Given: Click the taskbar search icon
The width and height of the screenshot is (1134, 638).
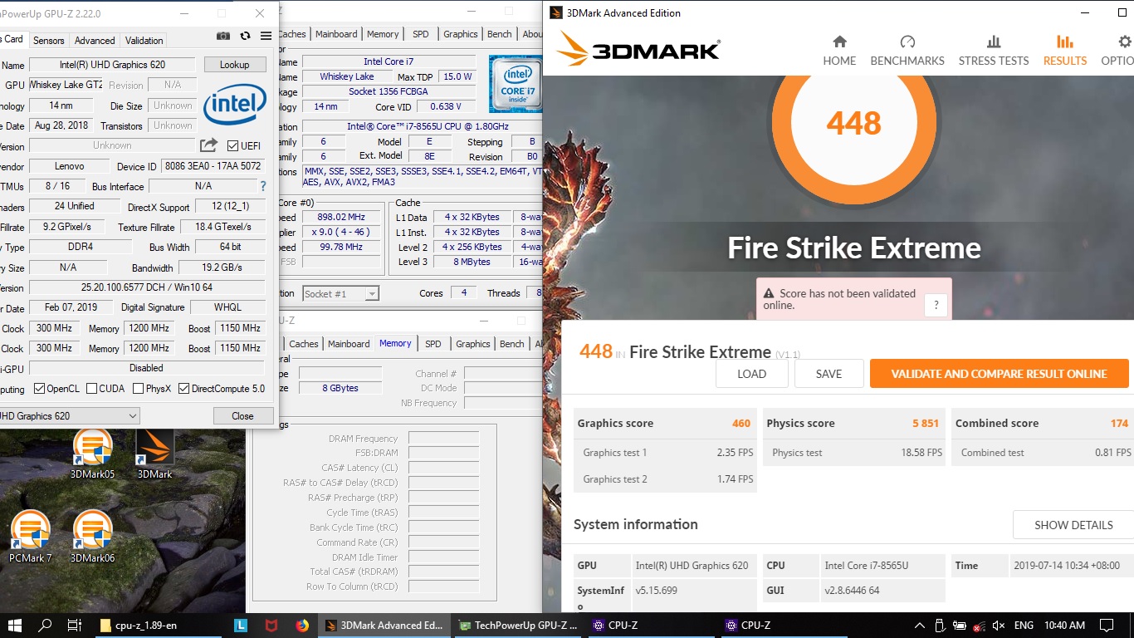Looking at the screenshot, I should tap(46, 625).
